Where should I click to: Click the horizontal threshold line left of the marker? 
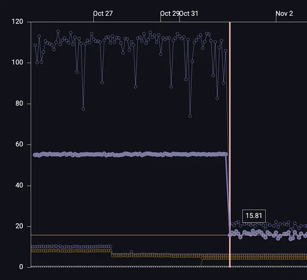(128, 235)
